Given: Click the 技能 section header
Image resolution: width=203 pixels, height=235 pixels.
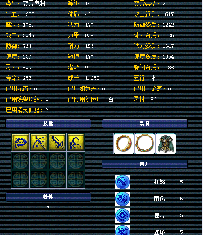Looking at the screenshot, I should pos(48,123).
